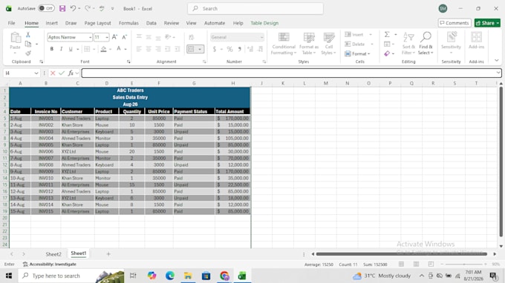Apply font color with the A icon
This screenshot has height=283, width=505.
click(119, 49)
